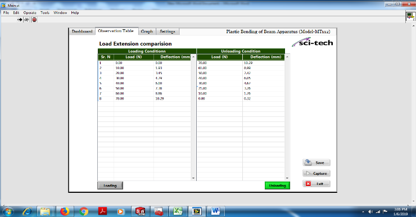The image size is (416, 217).
Task: Toggle the Loading button
Action: (110, 186)
